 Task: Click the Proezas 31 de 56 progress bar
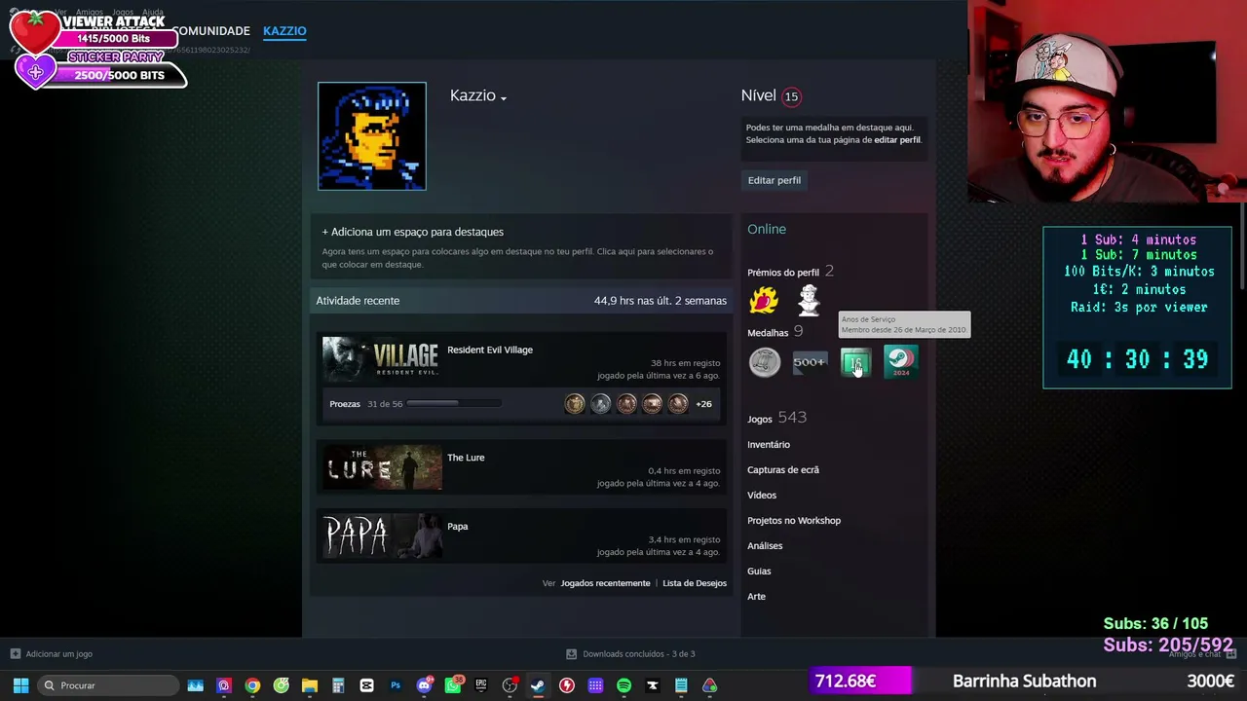[x=454, y=404]
